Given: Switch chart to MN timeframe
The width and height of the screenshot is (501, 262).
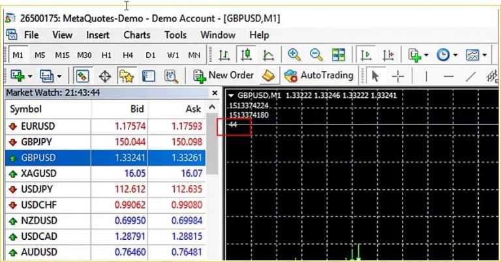Looking at the screenshot, I should pos(194,55).
